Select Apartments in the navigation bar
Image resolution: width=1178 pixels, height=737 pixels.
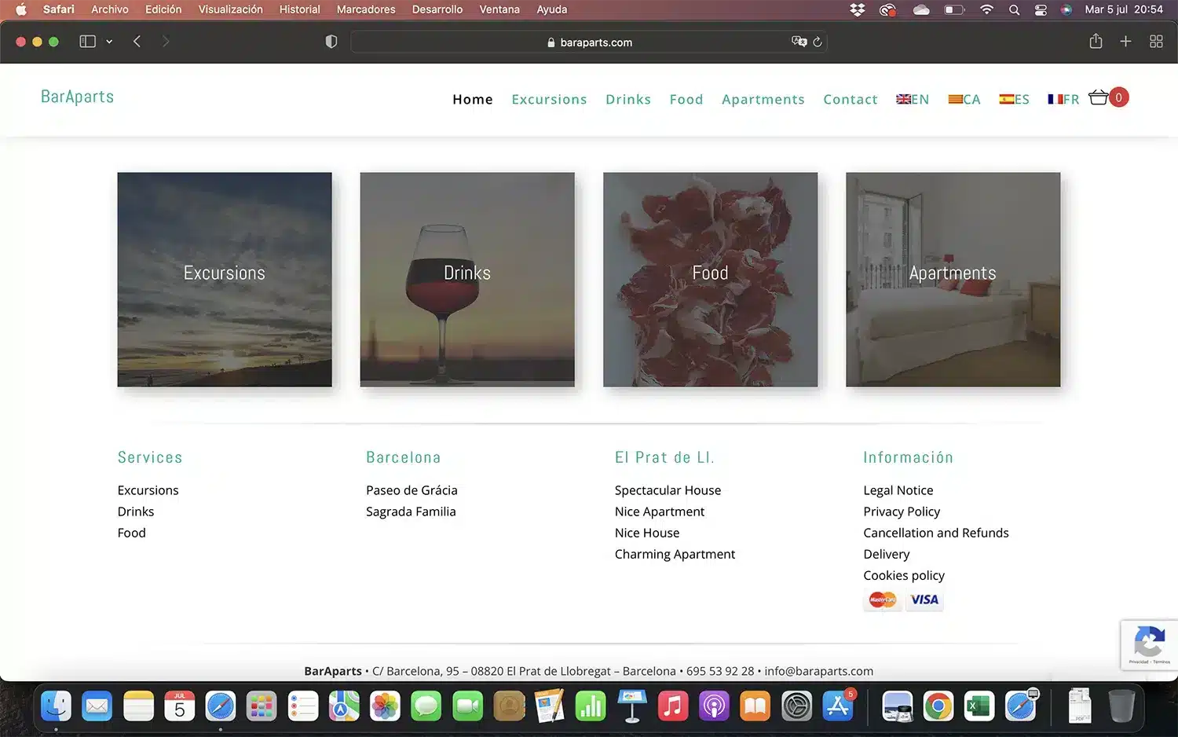pyautogui.click(x=763, y=99)
